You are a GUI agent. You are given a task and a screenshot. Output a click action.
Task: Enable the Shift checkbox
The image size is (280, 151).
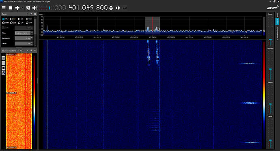[x=3, y=28]
